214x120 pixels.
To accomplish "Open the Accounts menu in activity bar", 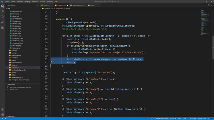I will 3,109.
